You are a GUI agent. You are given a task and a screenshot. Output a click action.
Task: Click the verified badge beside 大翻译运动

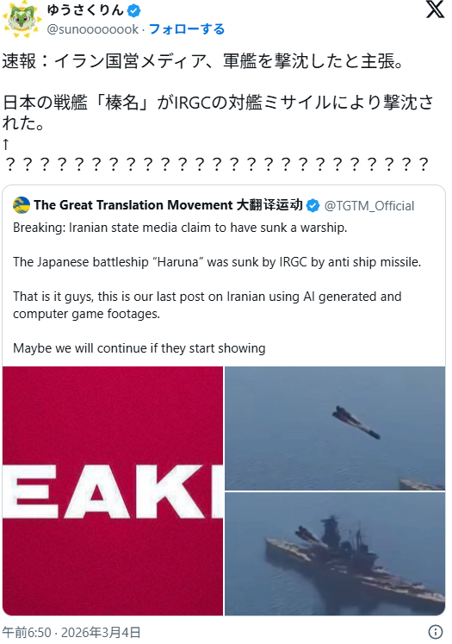(x=313, y=205)
